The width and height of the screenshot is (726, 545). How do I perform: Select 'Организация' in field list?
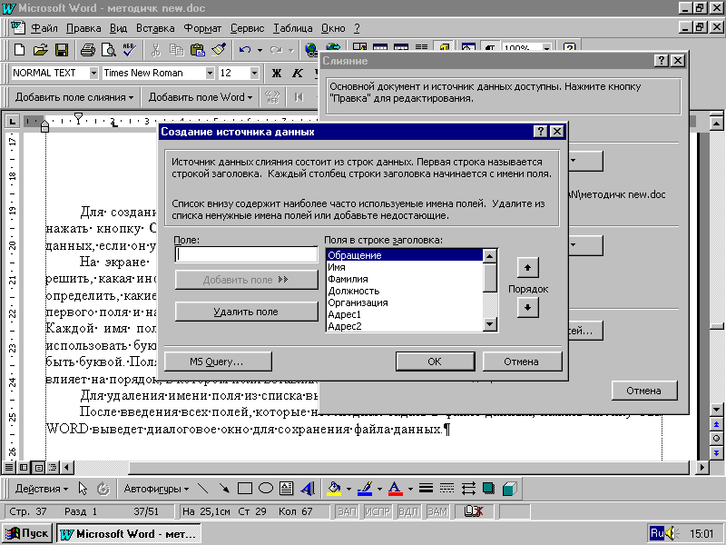click(x=404, y=302)
